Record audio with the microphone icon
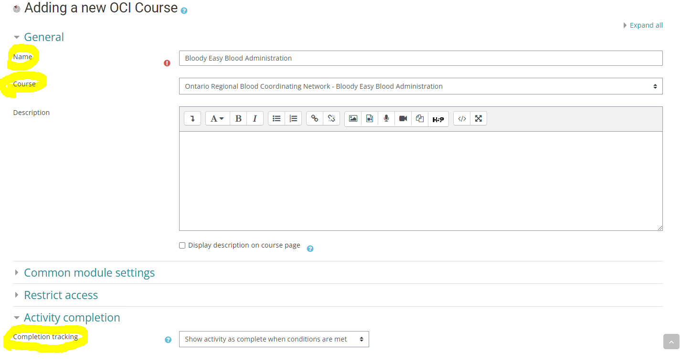Screen dimensions: 681x363 pyautogui.click(x=386, y=119)
